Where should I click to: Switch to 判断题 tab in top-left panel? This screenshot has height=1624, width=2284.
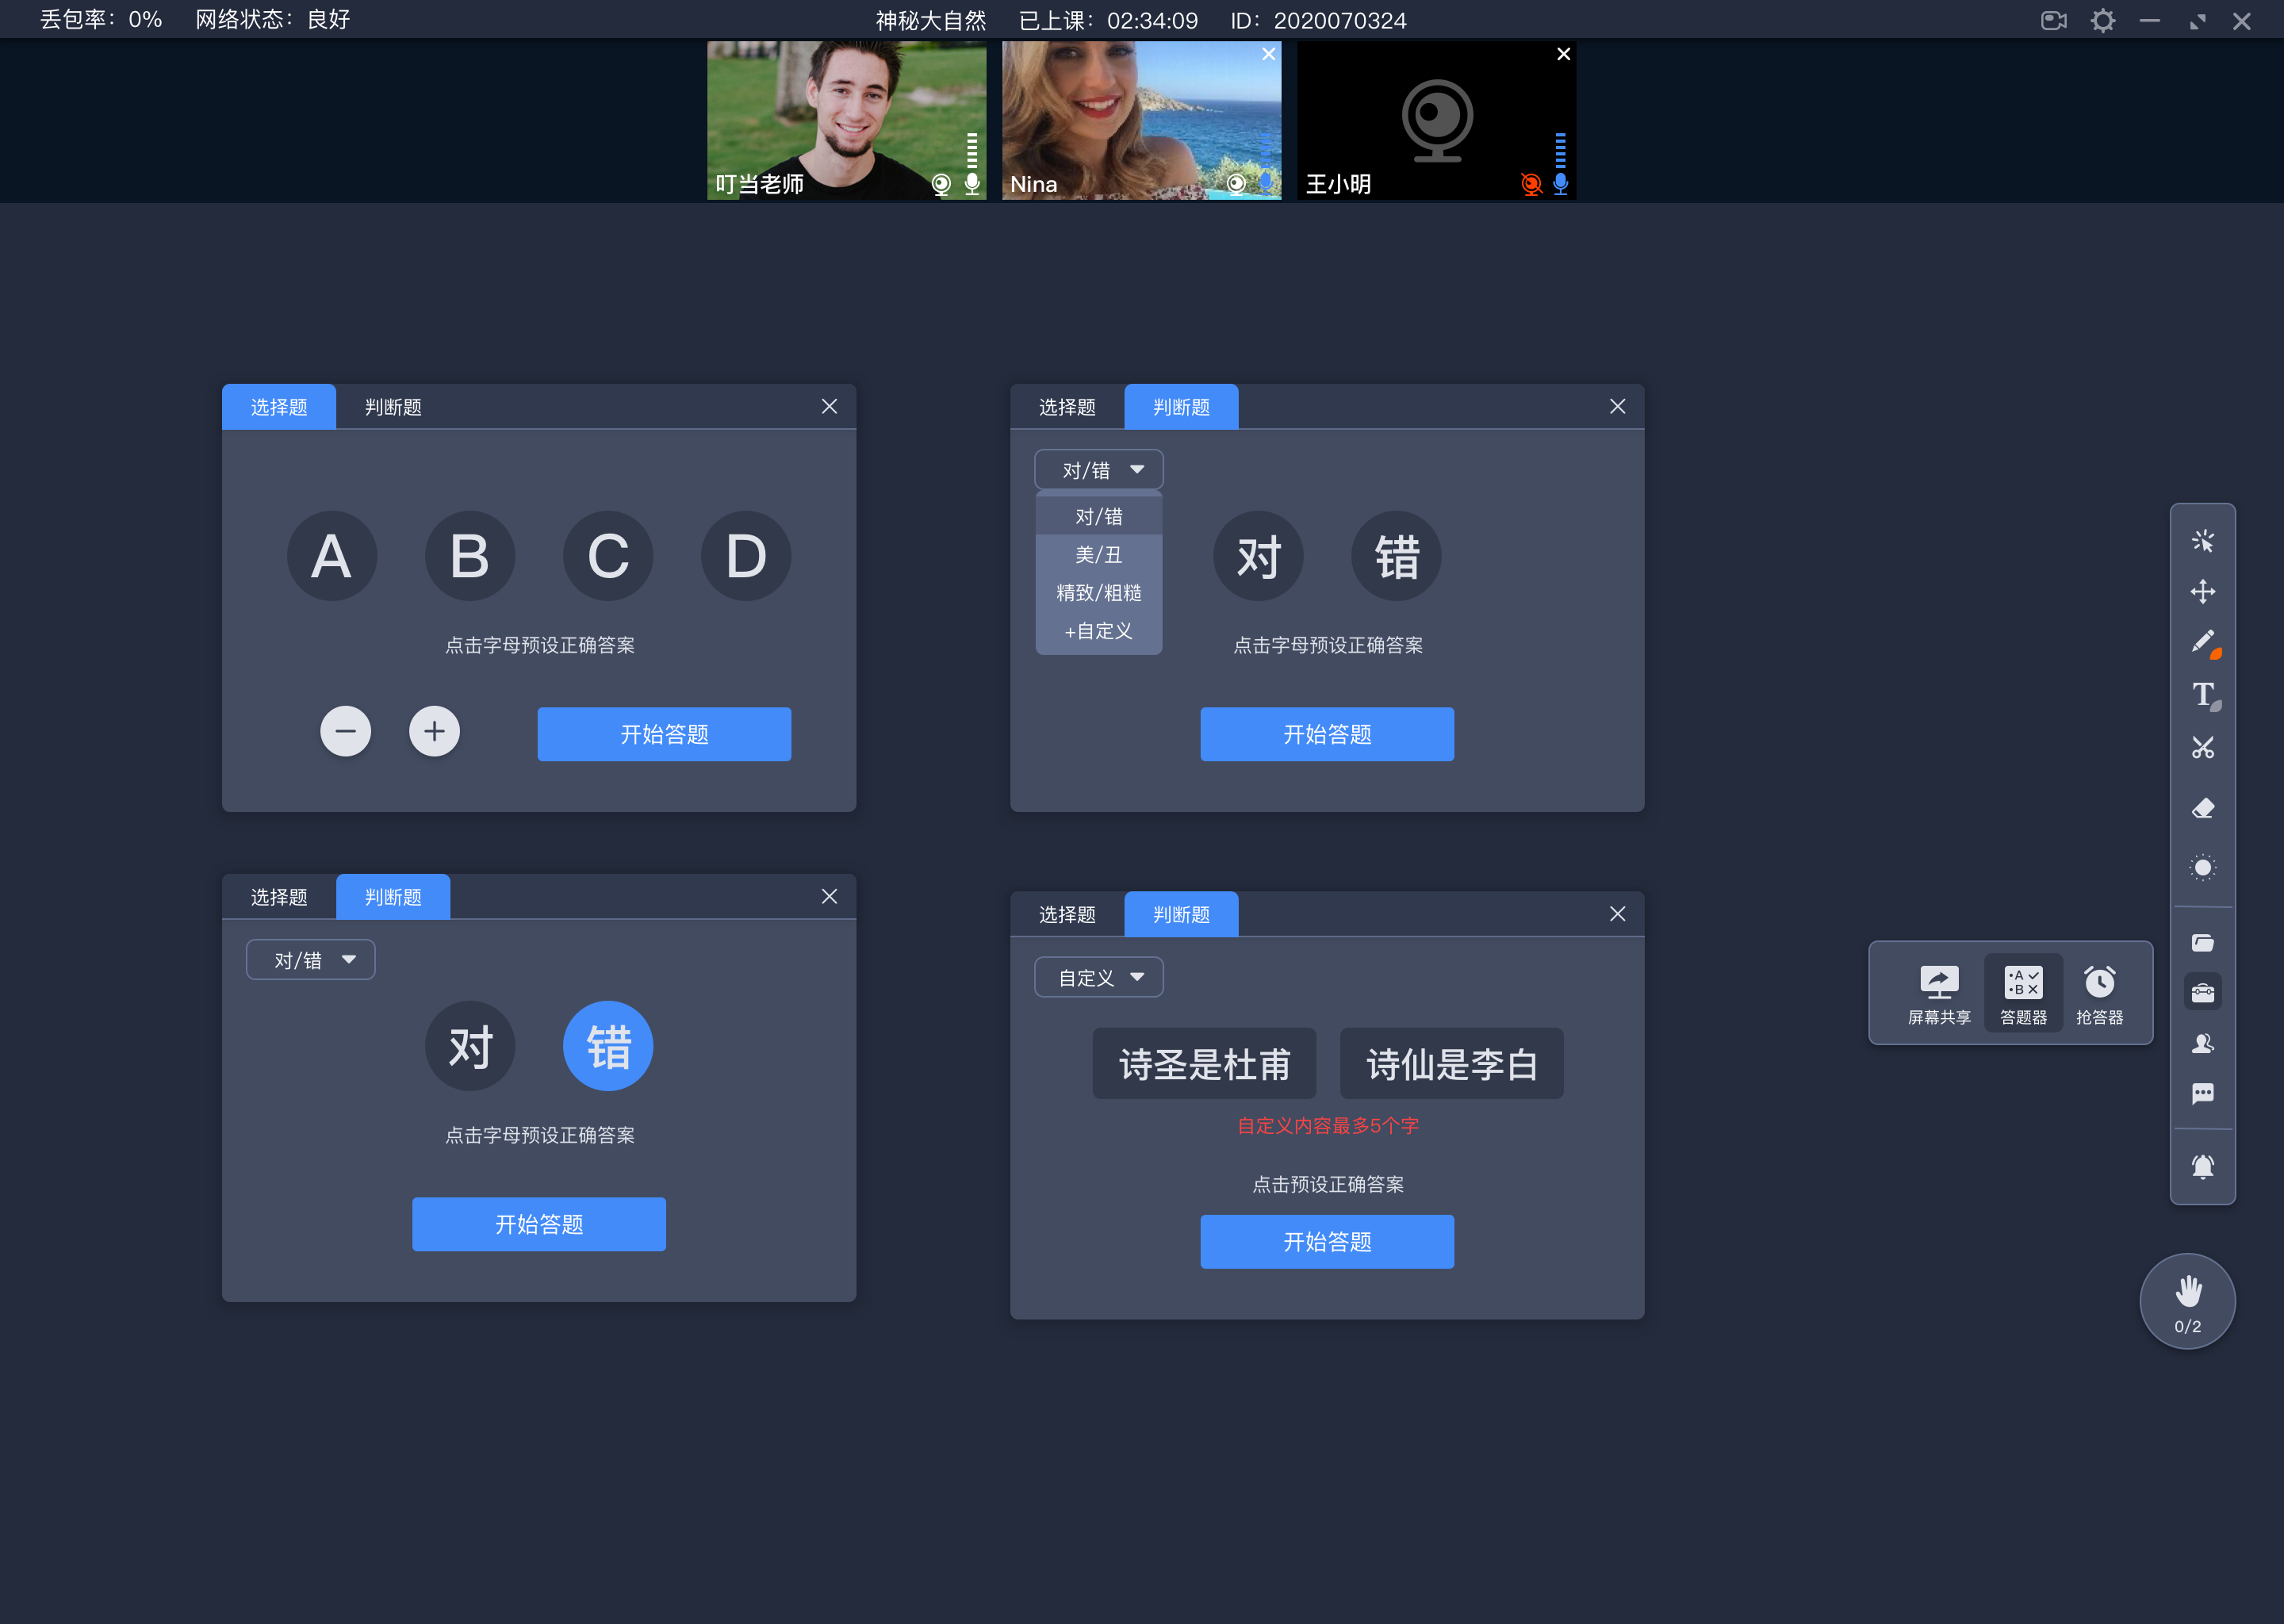(x=390, y=408)
